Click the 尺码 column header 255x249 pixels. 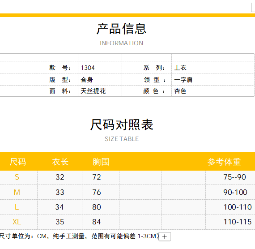[17, 162]
